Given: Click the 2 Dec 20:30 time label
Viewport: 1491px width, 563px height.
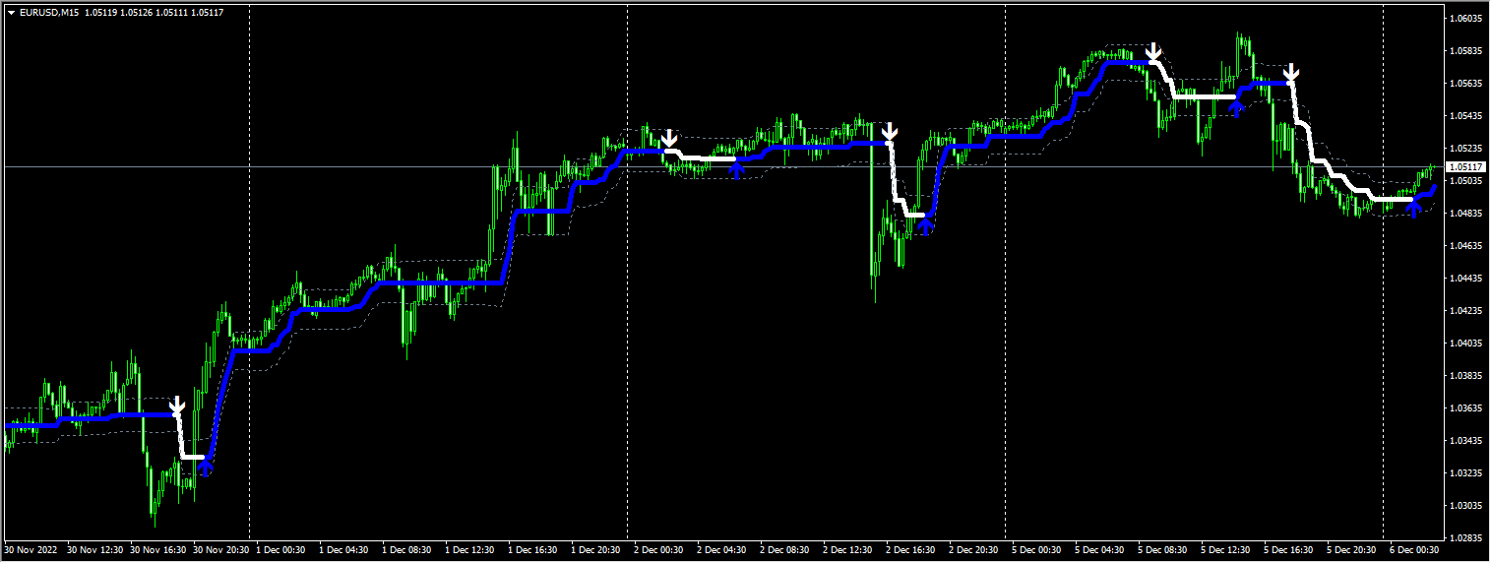Looking at the screenshot, I should 974,550.
